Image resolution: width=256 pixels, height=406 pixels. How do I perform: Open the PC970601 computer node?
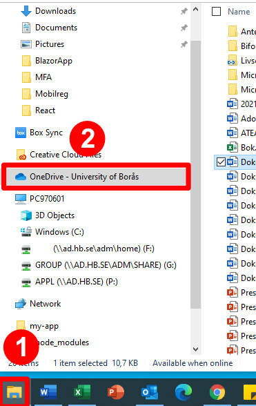pyautogui.click(x=47, y=199)
